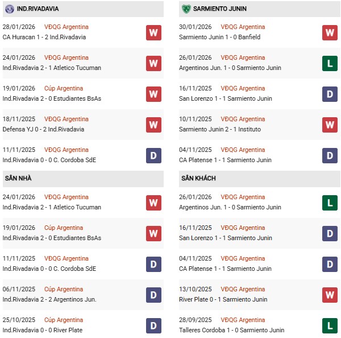
Task: Open VĐQG Argentina link dated 28/09/2025
Action: (243, 320)
